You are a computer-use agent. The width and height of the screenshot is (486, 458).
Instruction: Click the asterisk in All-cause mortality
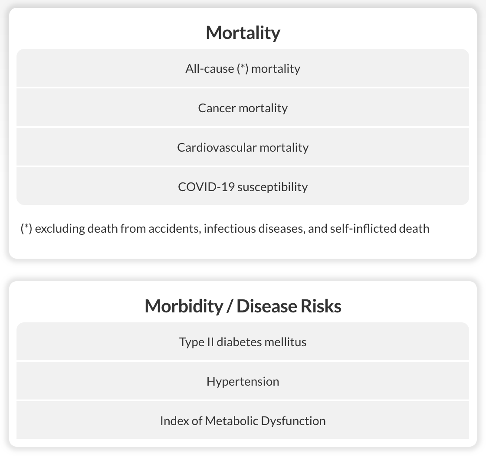243,68
